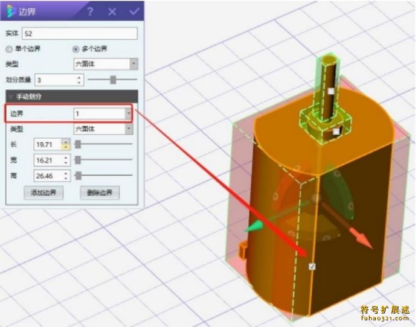
Task: Collapse the 手动划分 section
Action: [x=10, y=97]
